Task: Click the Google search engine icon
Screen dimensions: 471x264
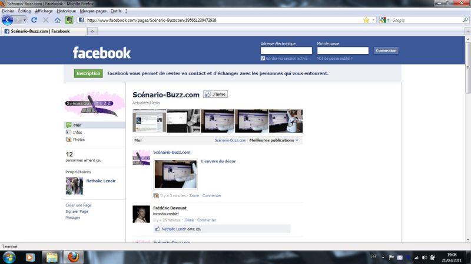Action: point(383,20)
